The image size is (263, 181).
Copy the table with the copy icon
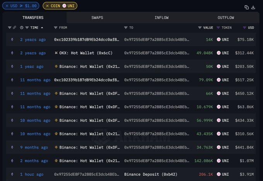tap(247, 7)
